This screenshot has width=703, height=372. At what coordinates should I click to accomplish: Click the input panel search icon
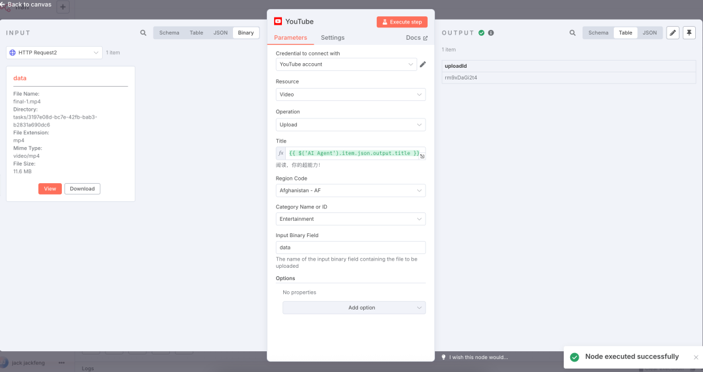(x=143, y=33)
